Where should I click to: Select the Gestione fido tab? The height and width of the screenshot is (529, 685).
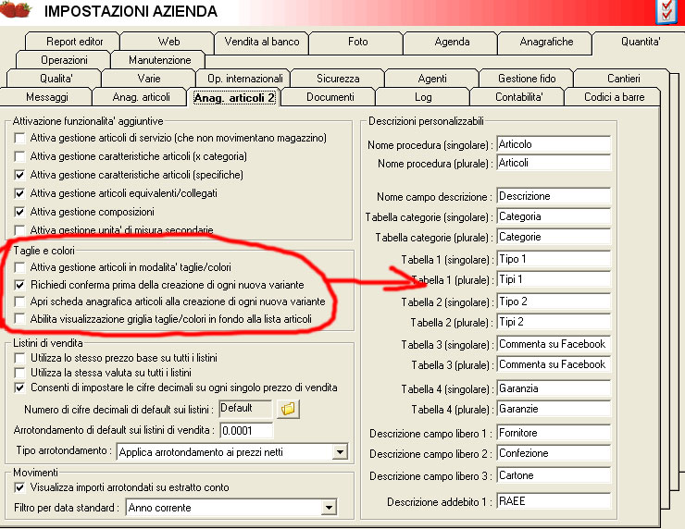tap(527, 79)
